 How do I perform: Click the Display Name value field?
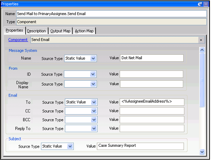pyautogui.click(x=152, y=84)
